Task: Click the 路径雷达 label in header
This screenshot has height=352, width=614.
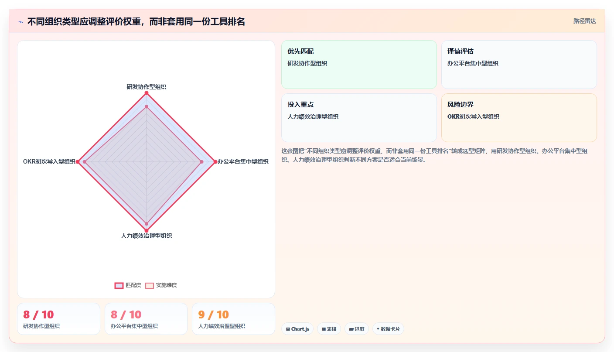Action: coord(584,21)
